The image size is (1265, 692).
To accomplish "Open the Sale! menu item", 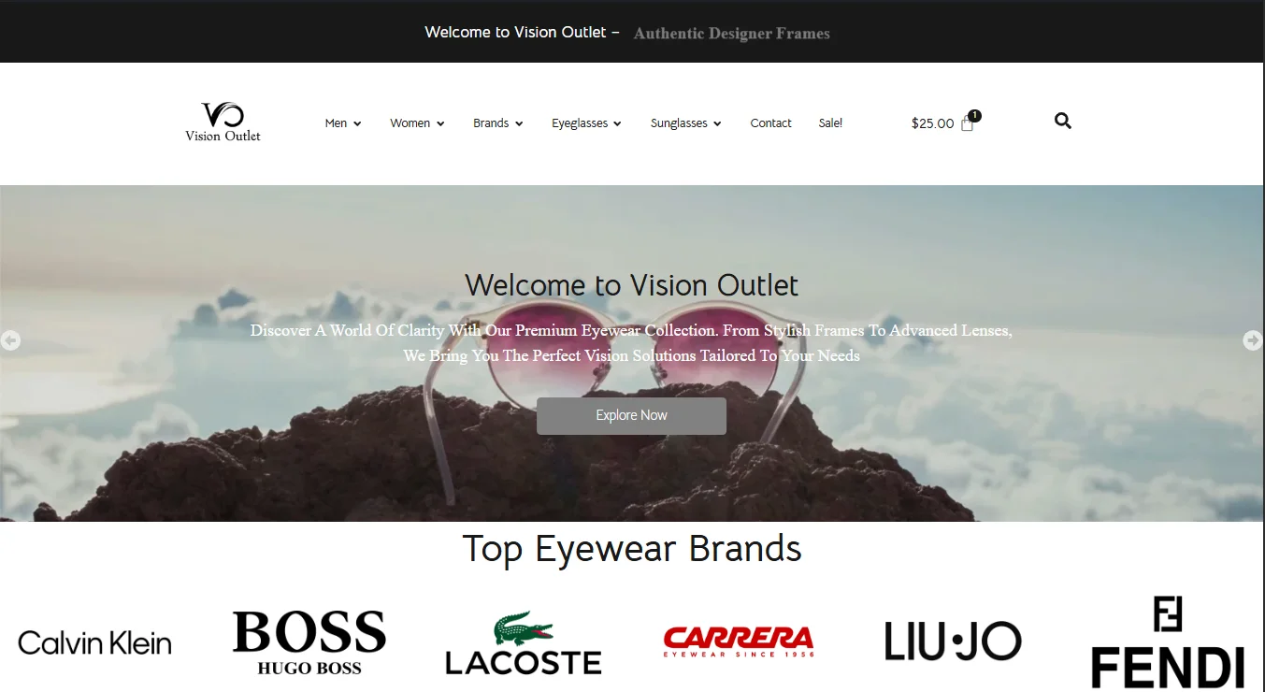I will tap(830, 123).
